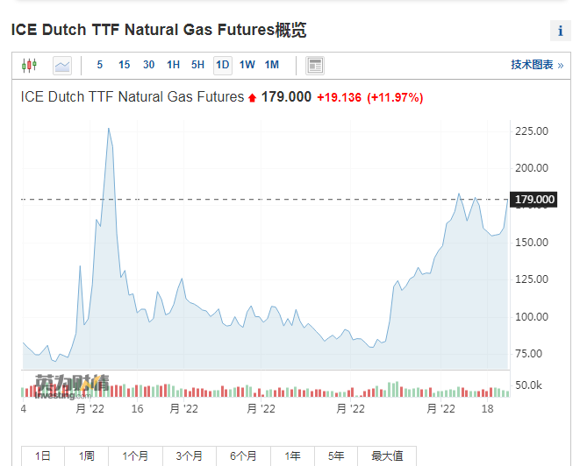Select the 1H interval
This screenshot has width=580, height=466.
point(173,65)
